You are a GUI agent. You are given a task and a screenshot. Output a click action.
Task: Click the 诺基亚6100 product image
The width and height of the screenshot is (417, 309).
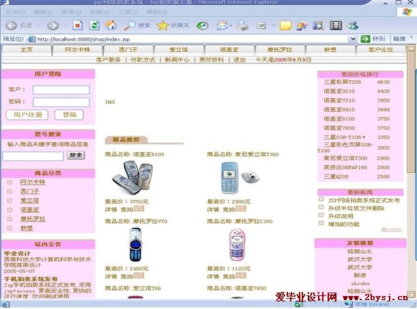[132, 177]
